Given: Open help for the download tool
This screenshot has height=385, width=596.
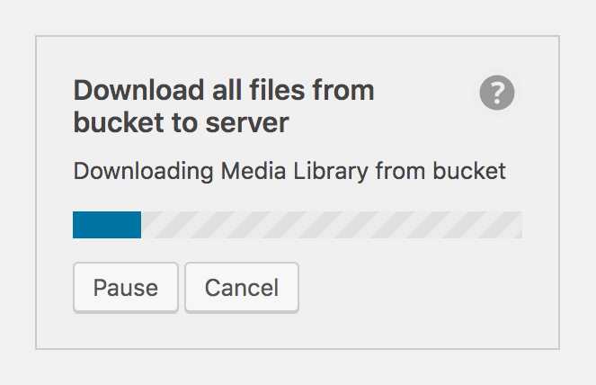Looking at the screenshot, I should 496,93.
